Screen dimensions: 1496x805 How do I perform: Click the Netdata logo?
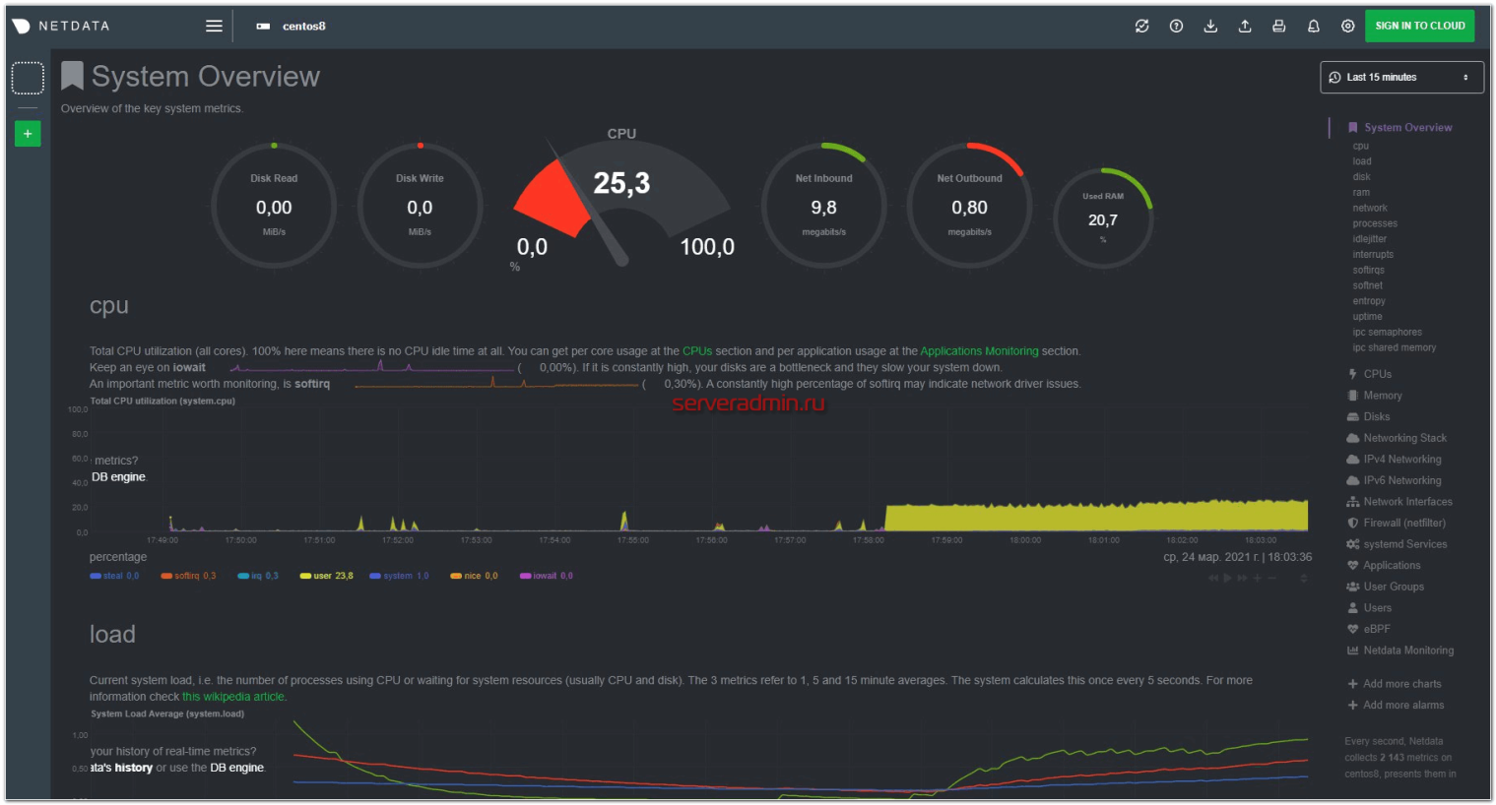(60, 26)
